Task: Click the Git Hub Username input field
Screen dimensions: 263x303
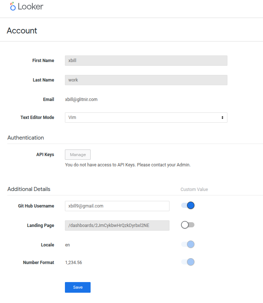Action: (x=117, y=206)
